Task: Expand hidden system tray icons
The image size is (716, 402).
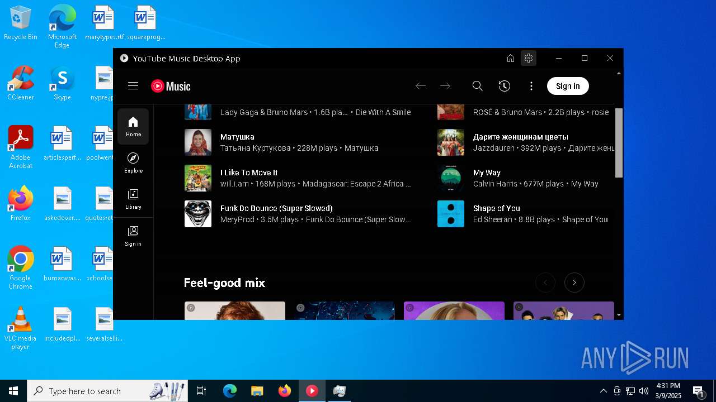Action: [604, 391]
